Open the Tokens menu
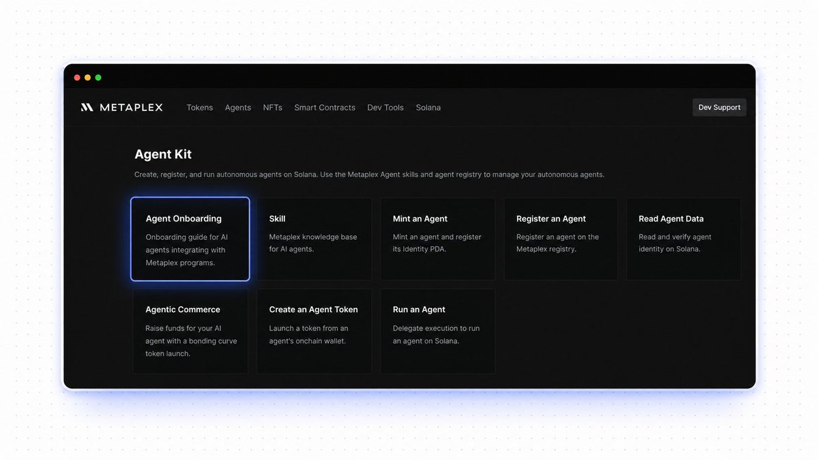 coord(200,107)
